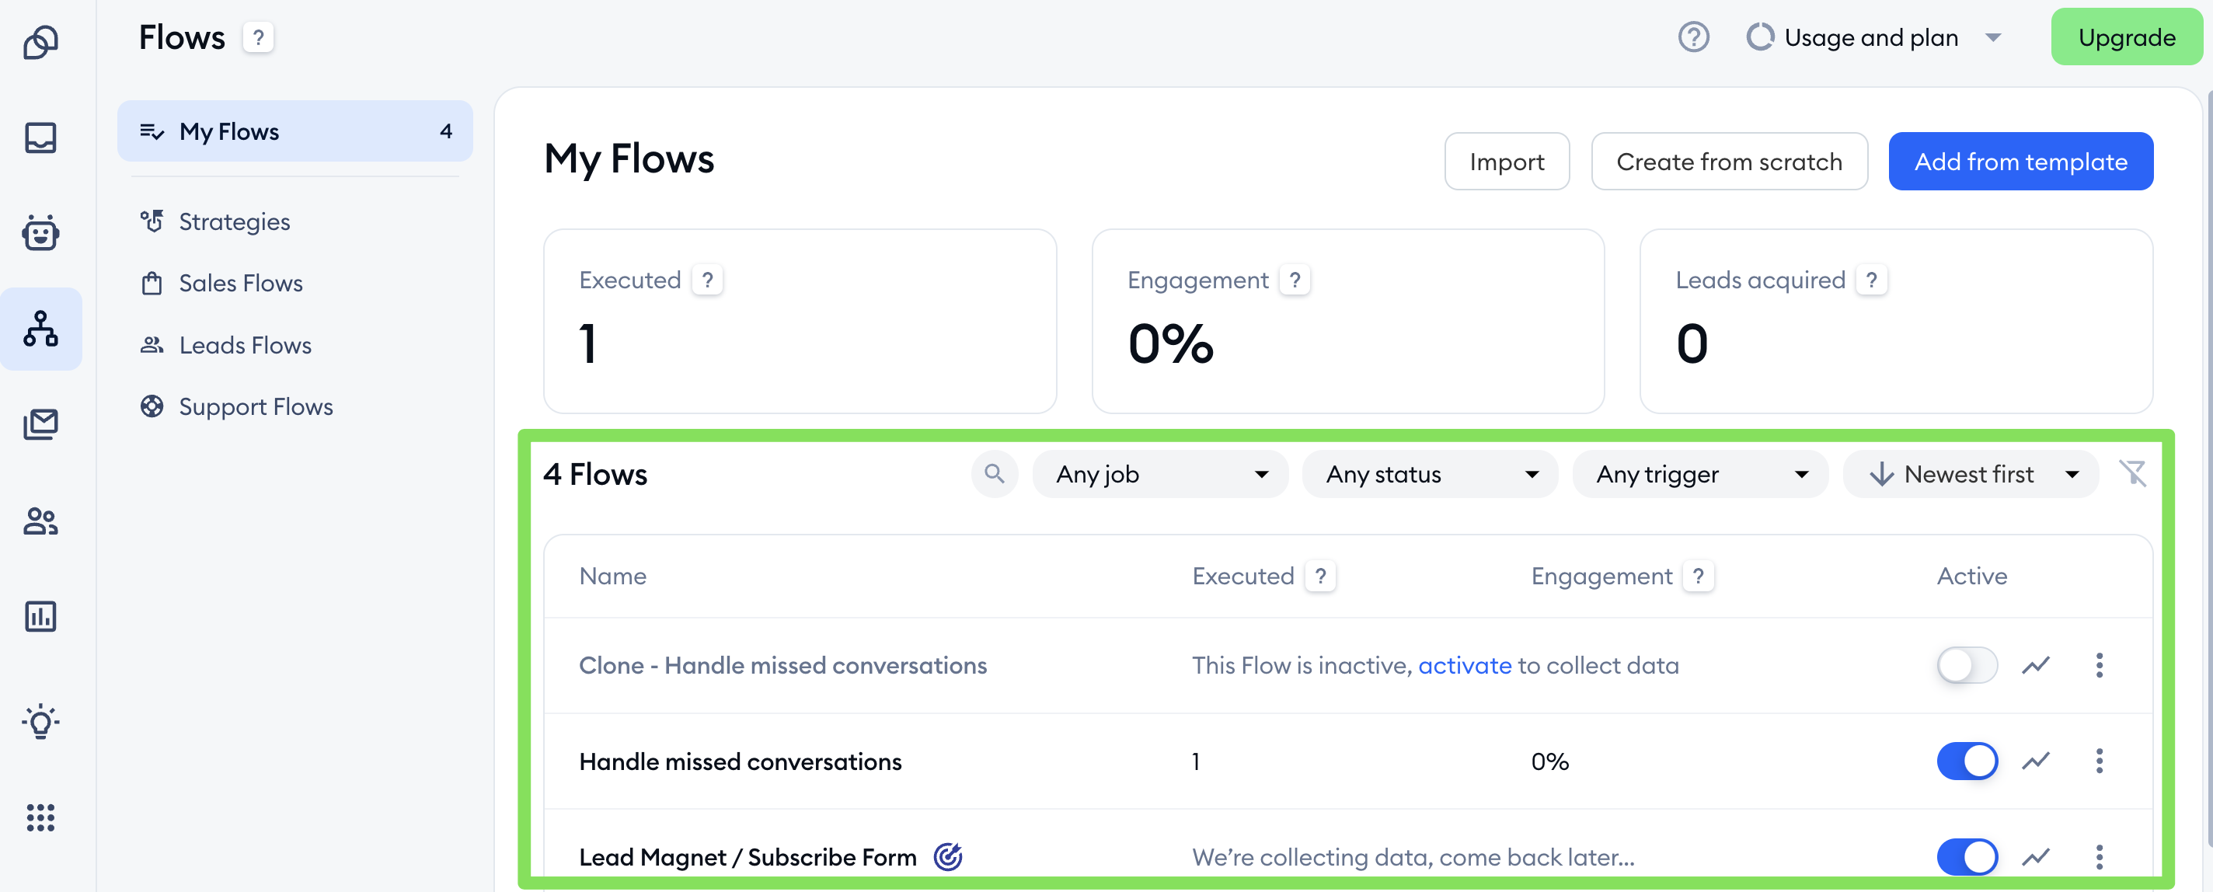Click the help icon next to Flows title
Image resolution: width=2213 pixels, height=892 pixels.
click(258, 38)
